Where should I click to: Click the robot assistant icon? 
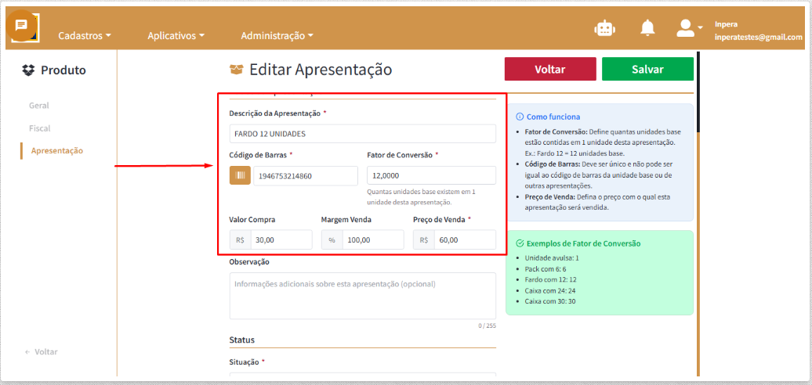click(604, 28)
